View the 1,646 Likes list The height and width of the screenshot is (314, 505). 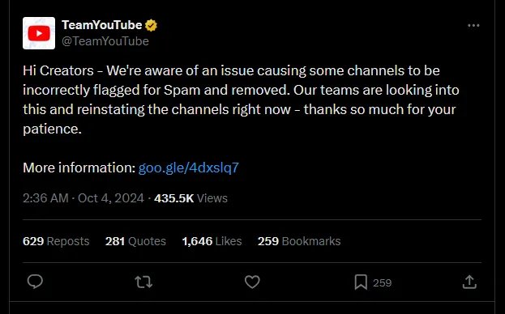click(x=212, y=241)
